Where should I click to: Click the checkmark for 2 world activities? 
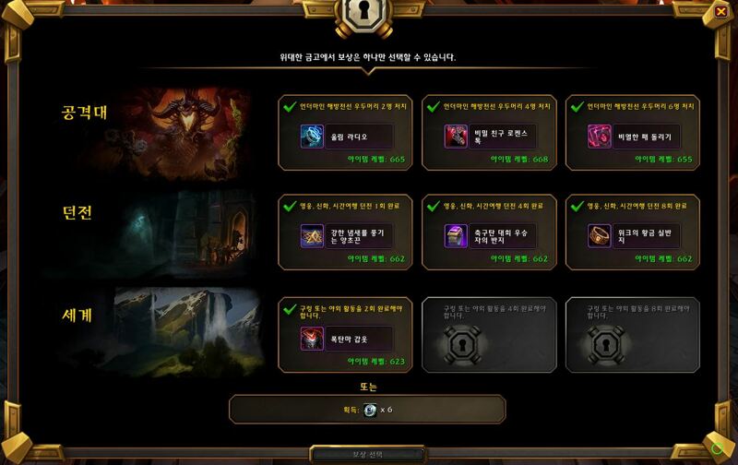pyautogui.click(x=290, y=309)
